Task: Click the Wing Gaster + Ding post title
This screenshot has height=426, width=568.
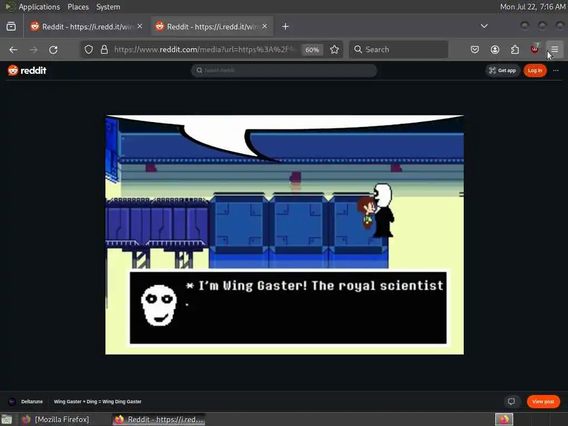Action: pyautogui.click(x=98, y=402)
